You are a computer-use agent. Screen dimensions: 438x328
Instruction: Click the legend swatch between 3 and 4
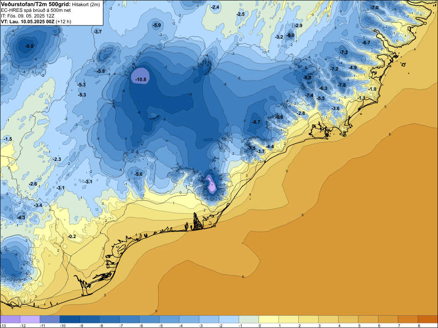[328, 319]
